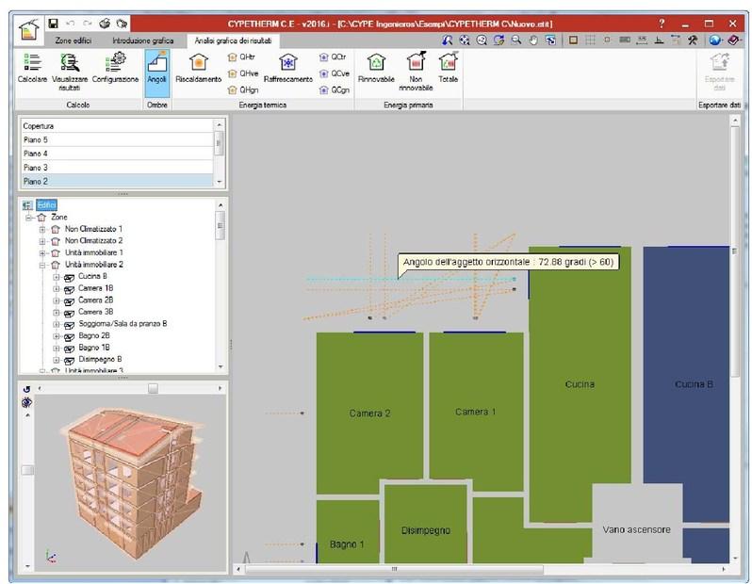Toggle the Angoli shadows button
Viewport: 752px width, 584px height.
[156, 68]
